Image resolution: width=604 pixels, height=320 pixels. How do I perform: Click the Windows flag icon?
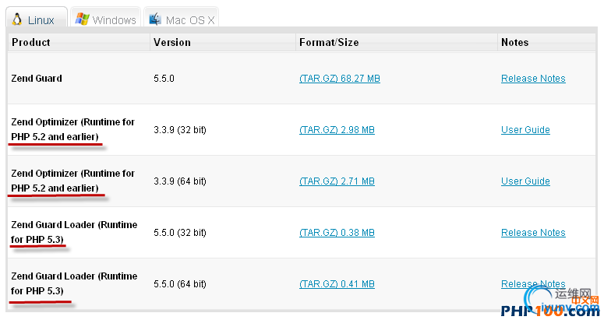pos(82,19)
